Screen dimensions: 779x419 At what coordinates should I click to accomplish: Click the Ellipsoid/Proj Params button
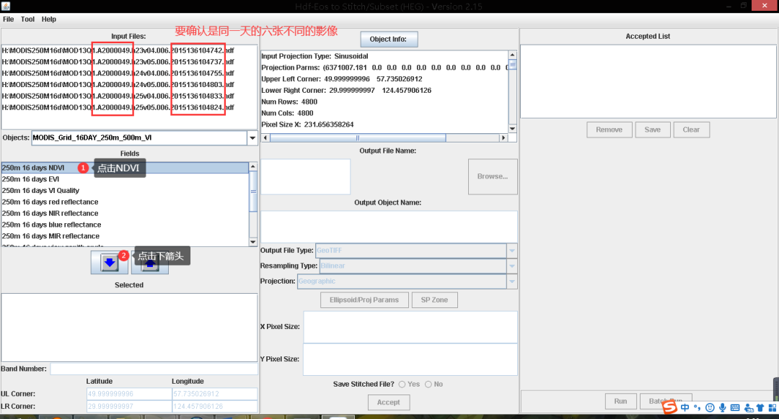[364, 300]
